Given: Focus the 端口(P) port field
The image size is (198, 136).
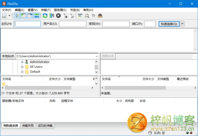Looking at the screenshot, I should (150, 24).
